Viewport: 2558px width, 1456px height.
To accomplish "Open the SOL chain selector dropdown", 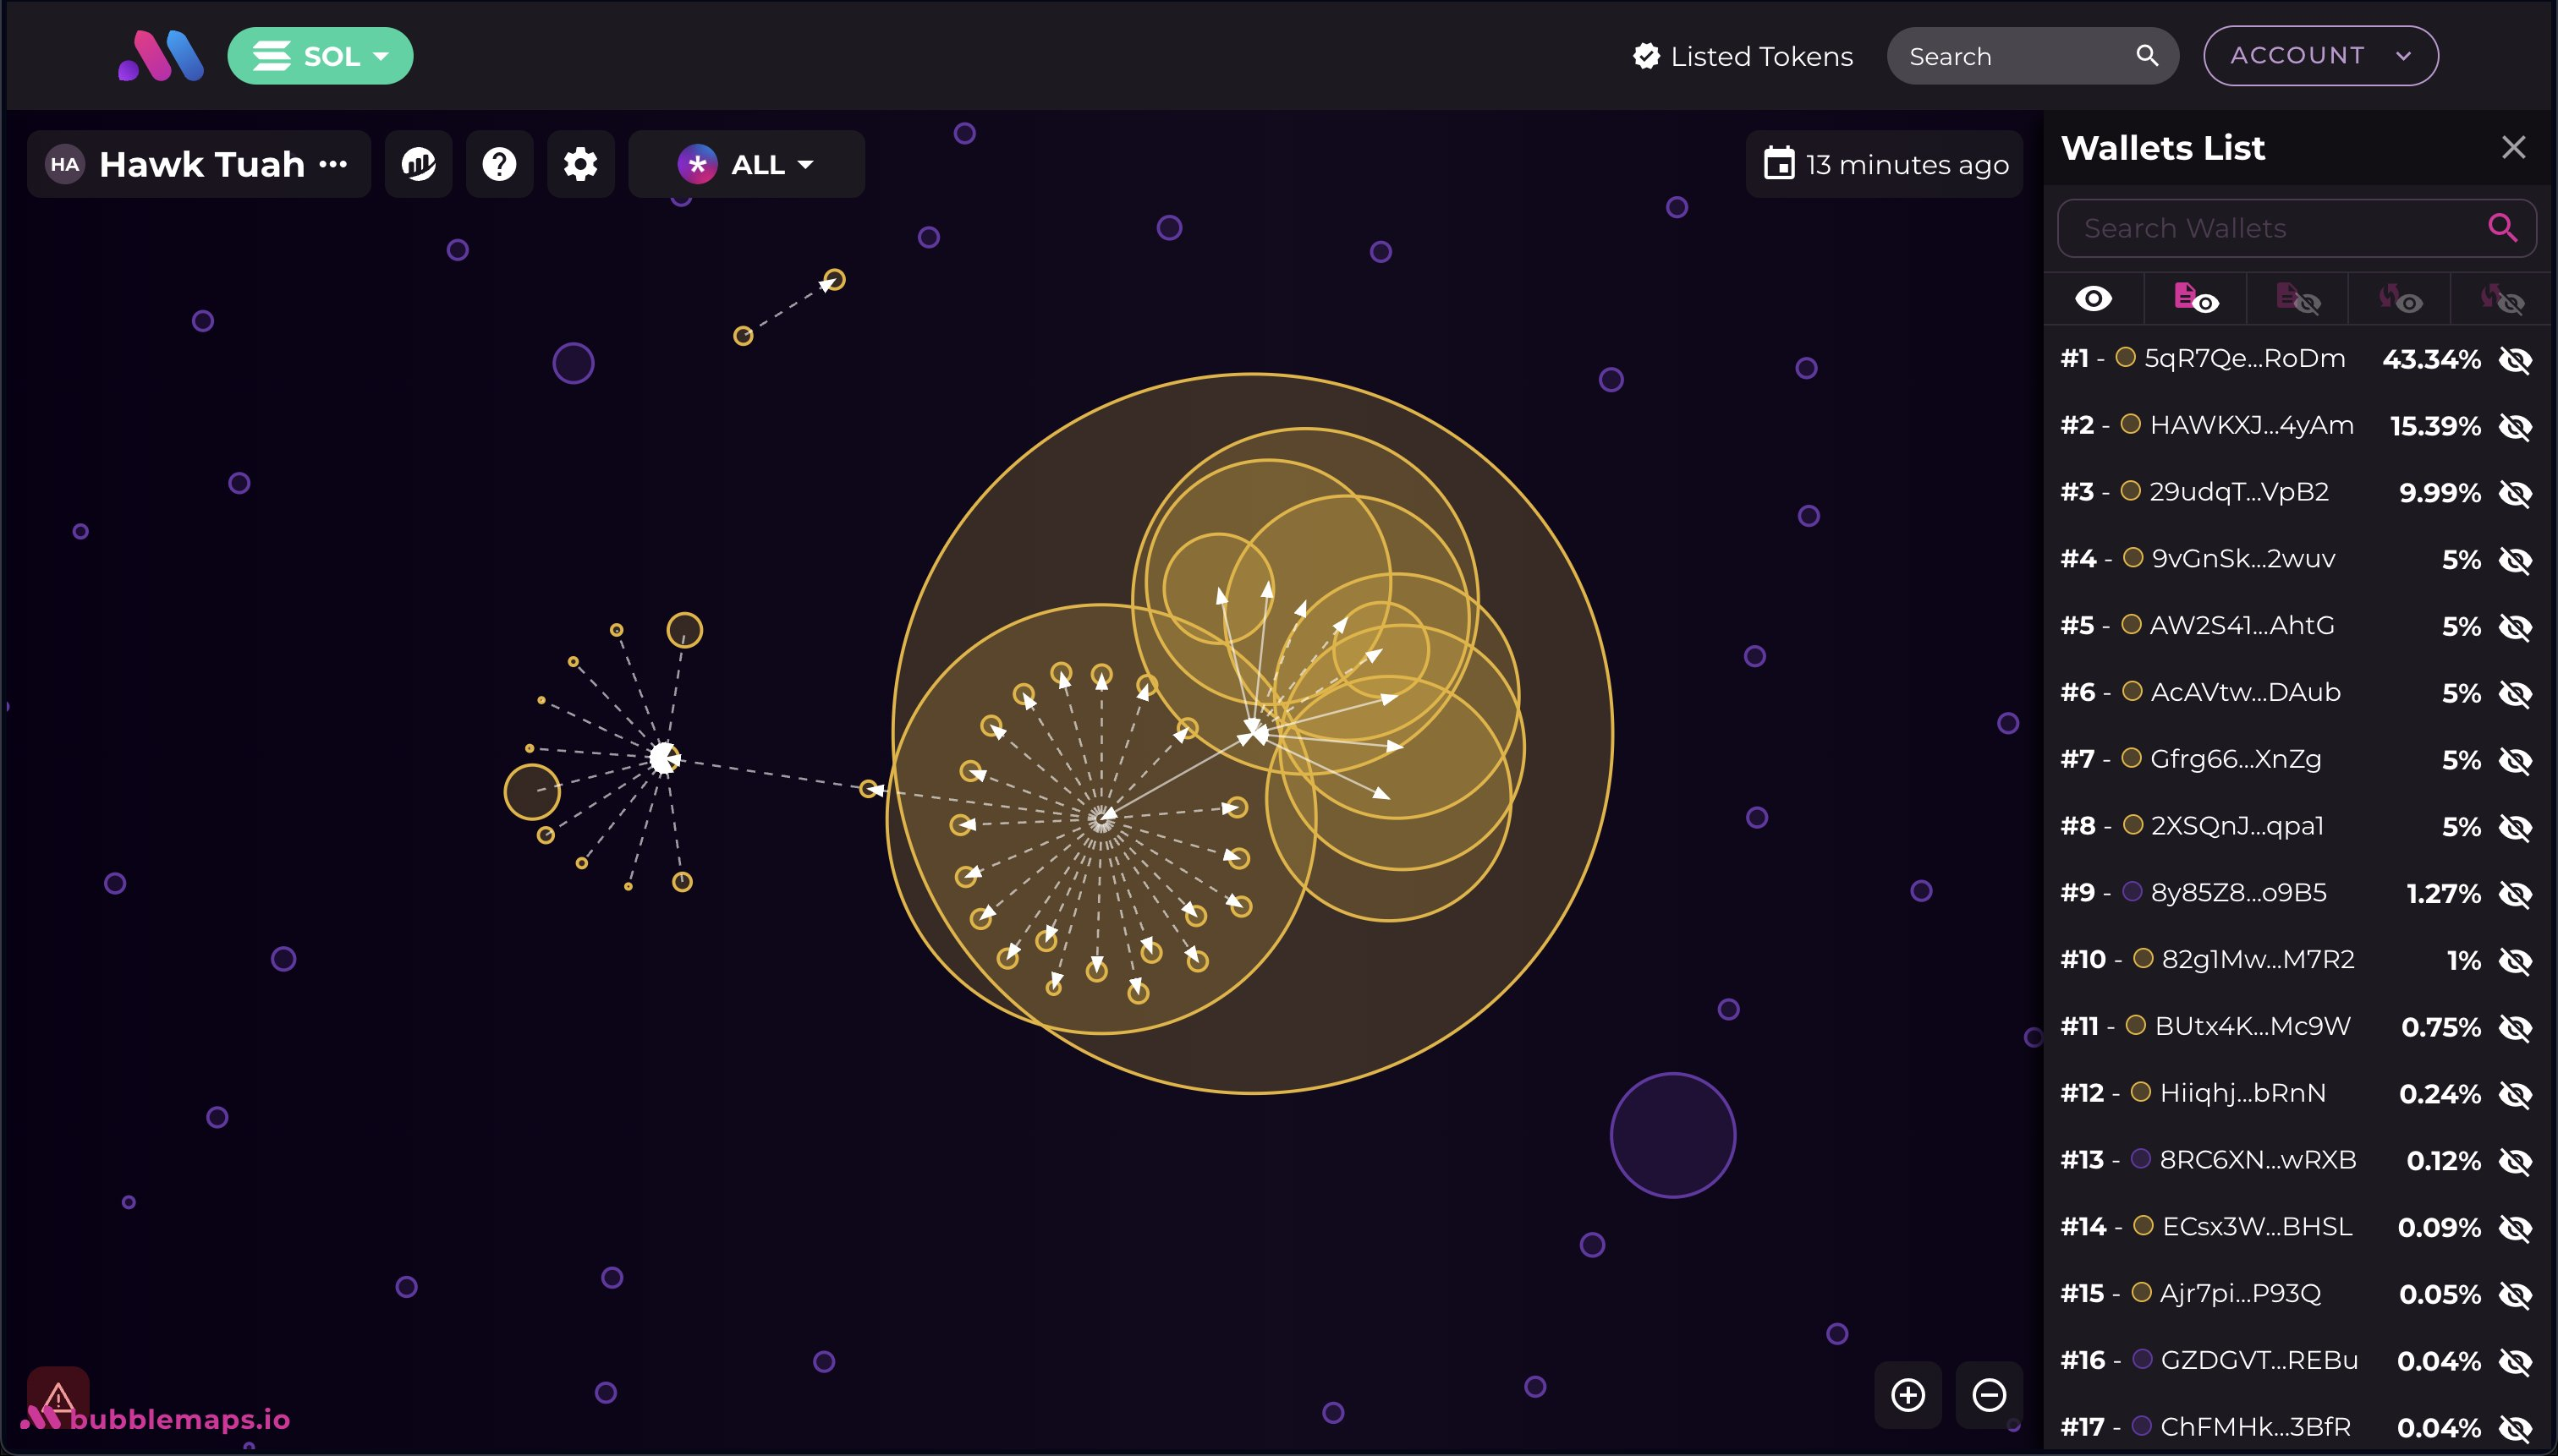I will tap(319, 55).
